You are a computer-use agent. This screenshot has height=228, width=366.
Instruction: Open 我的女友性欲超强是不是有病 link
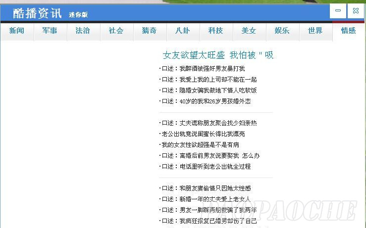pos(200,145)
